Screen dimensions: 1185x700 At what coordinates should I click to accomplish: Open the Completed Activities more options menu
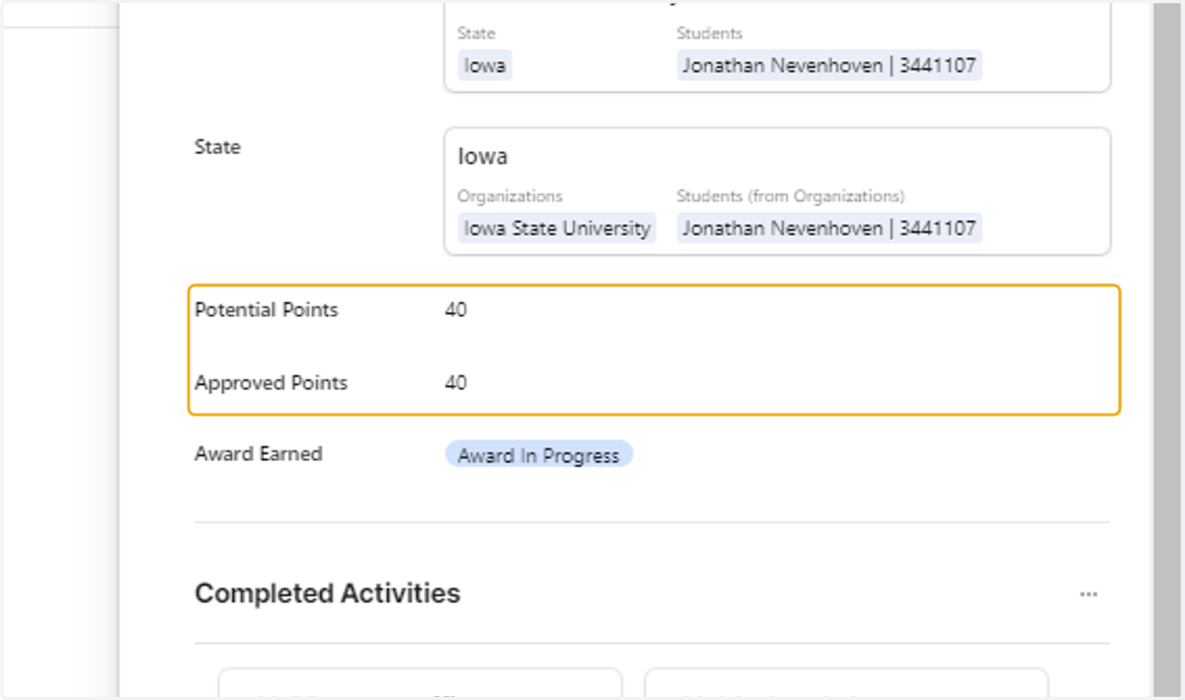(x=1088, y=594)
